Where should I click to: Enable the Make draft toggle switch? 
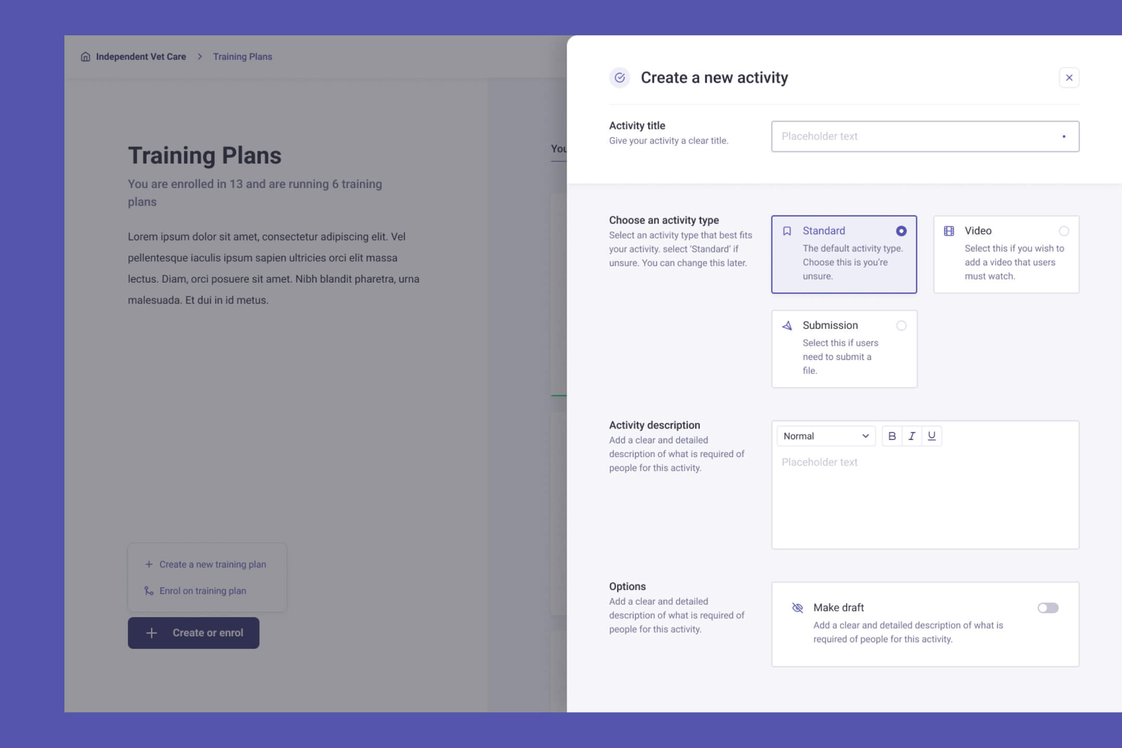tap(1048, 608)
